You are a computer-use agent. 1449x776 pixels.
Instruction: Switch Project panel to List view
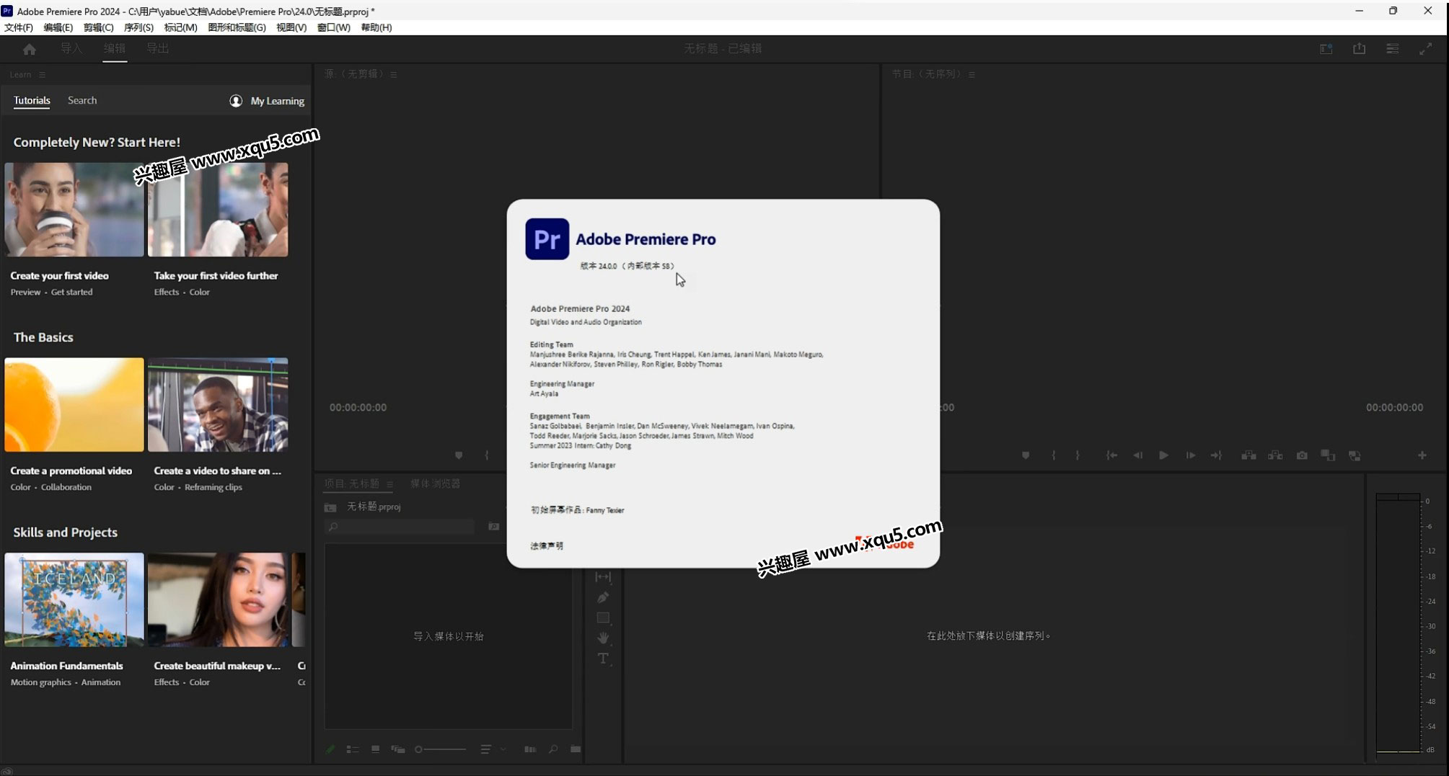tap(353, 749)
